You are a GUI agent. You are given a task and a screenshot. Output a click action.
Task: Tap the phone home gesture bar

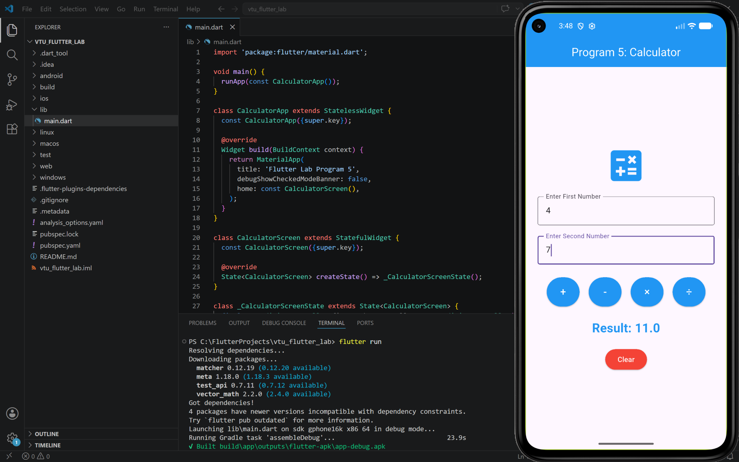point(626,443)
